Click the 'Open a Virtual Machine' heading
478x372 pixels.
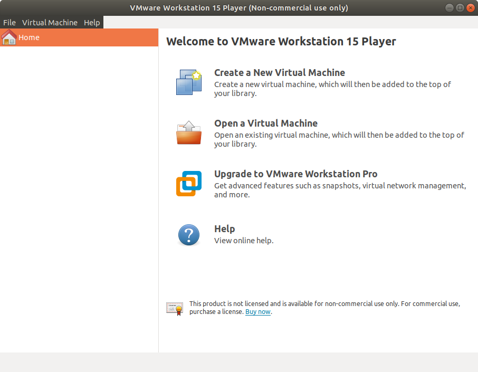tap(265, 123)
